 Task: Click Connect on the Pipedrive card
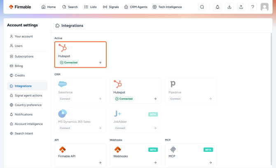coord(175,99)
